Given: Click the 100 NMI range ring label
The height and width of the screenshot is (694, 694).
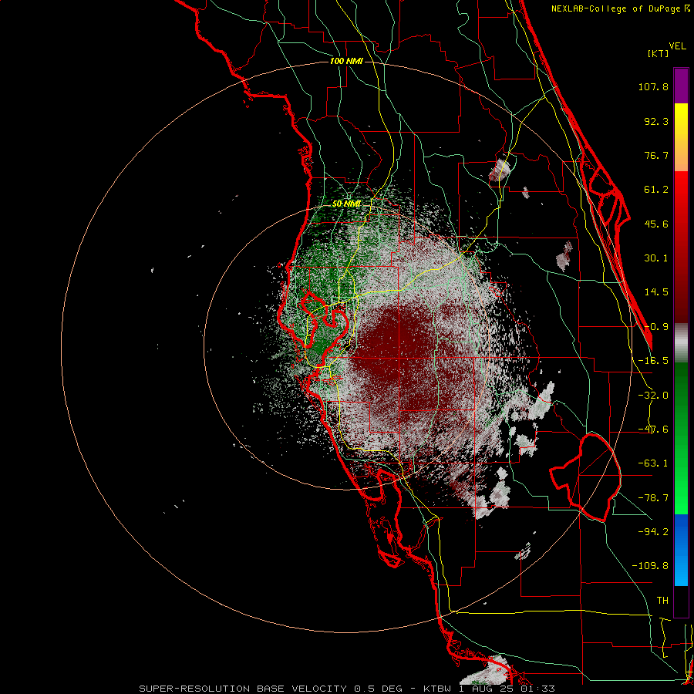Looking at the screenshot, I should 346,61.
